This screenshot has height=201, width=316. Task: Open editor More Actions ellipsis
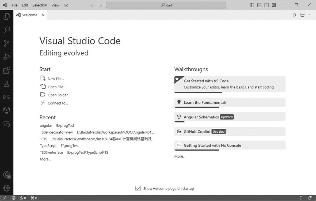(310, 15)
